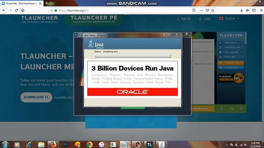This screenshot has height=148, width=264.
Task: Click the Java logo in setup header
Action: pyautogui.click(x=96, y=44)
